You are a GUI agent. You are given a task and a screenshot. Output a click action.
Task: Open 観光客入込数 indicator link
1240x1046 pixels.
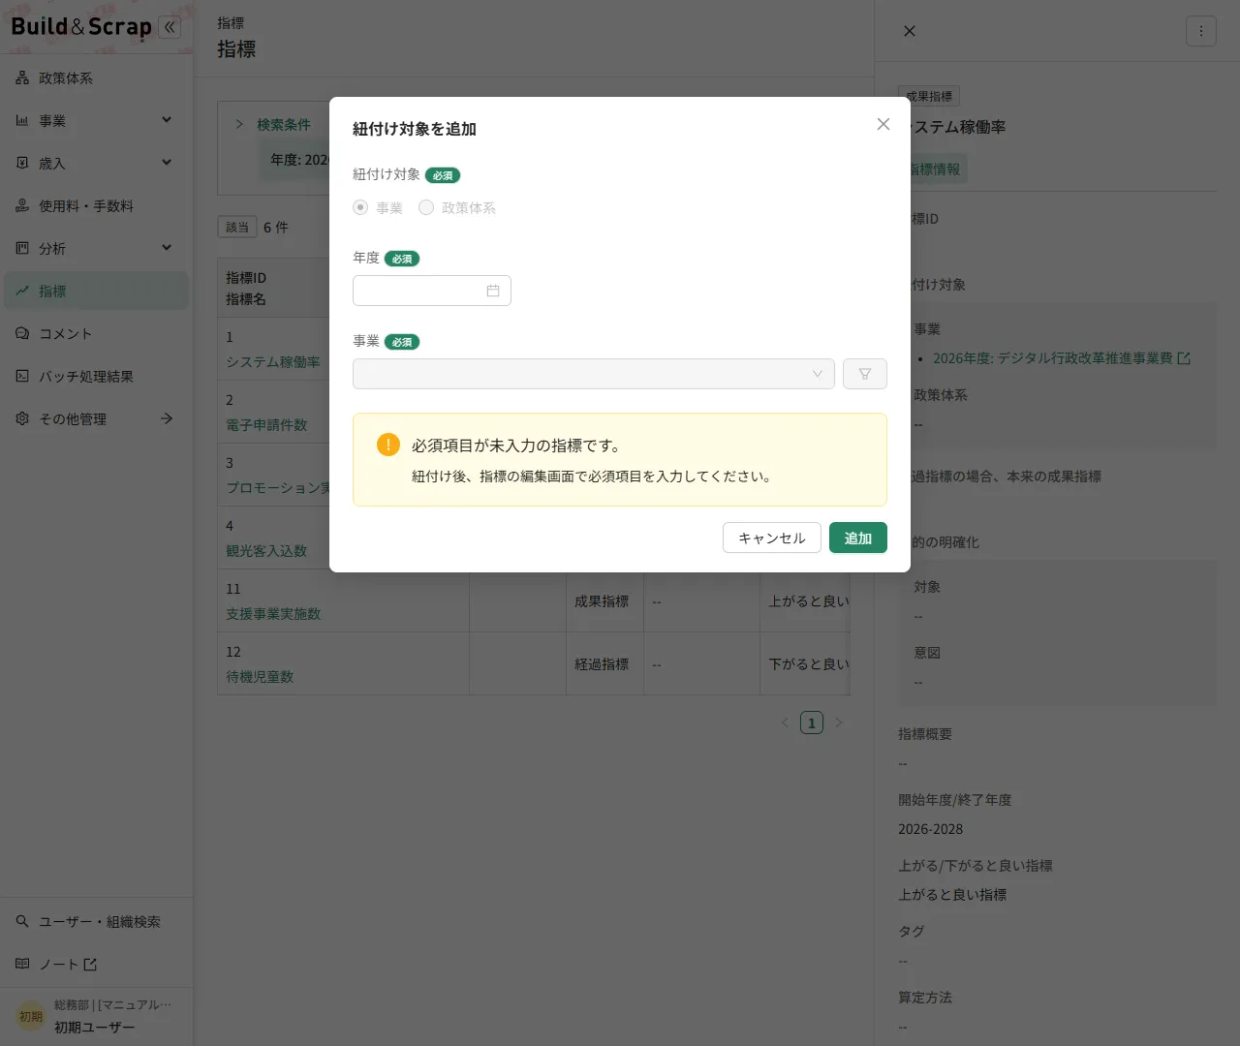pos(266,551)
